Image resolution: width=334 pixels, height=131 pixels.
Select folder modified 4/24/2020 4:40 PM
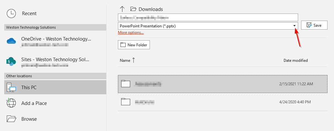(223, 102)
